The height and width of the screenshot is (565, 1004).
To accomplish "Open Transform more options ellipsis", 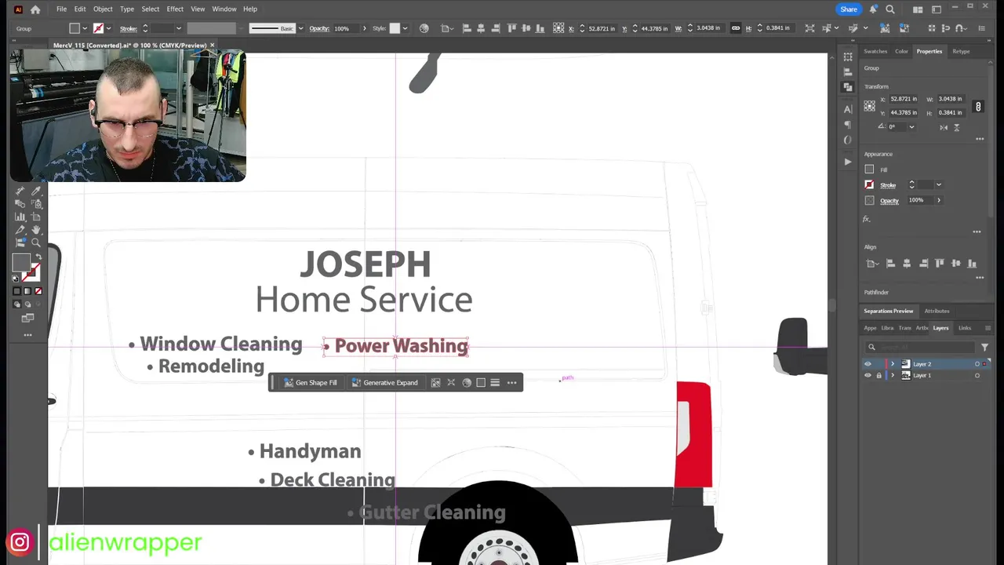I will (x=980, y=139).
